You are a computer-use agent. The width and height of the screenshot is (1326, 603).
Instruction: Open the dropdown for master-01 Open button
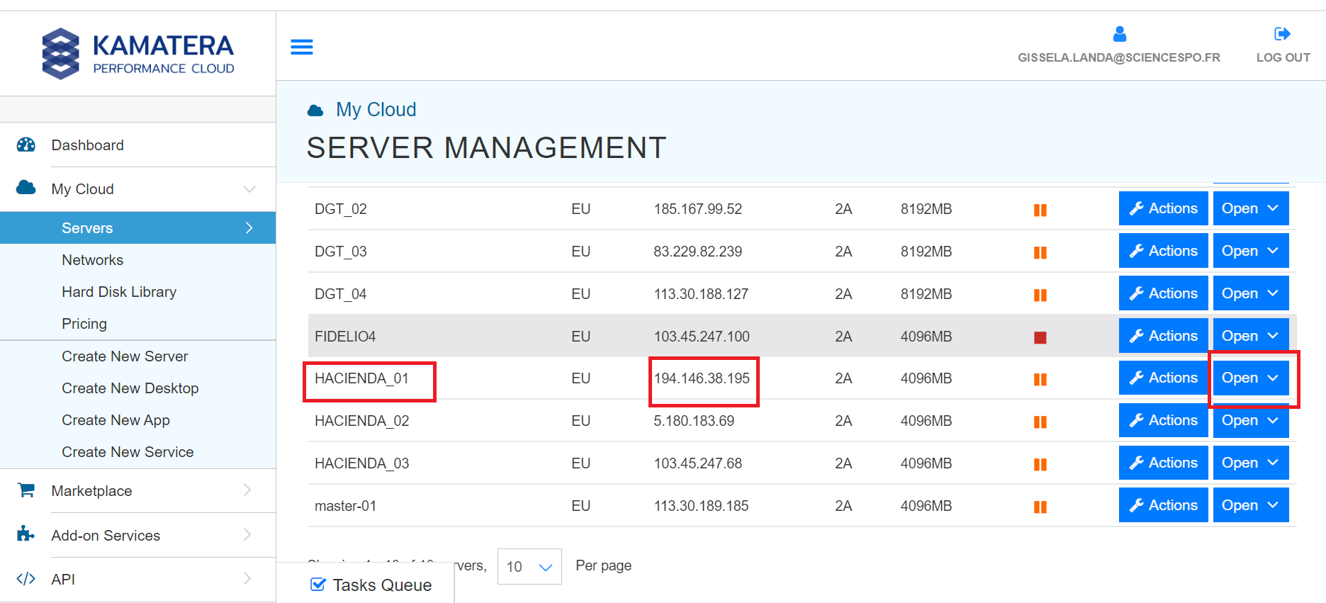point(1251,505)
